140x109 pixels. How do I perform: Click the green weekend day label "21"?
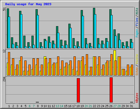pyautogui.click(x=90, y=106)
